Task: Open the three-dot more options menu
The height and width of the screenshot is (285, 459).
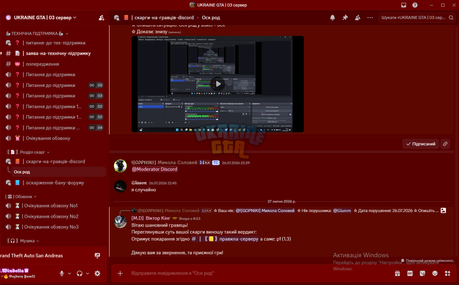Action: tap(370, 18)
